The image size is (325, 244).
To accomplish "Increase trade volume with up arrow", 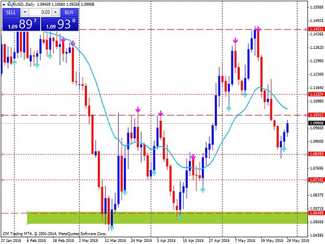I will coord(56,12).
